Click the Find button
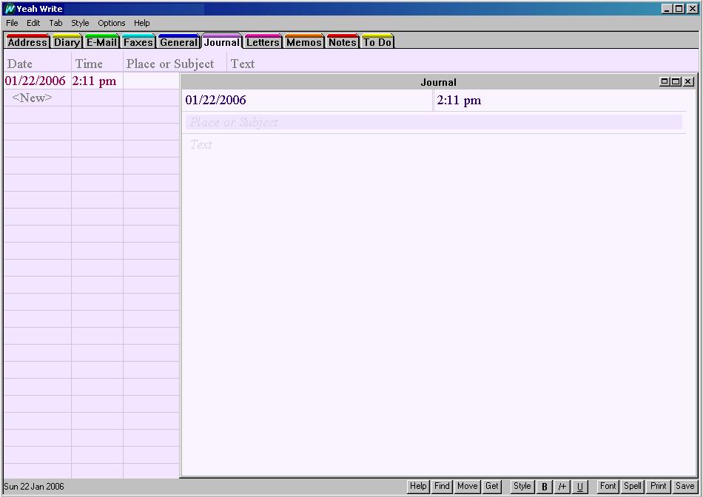The image size is (703, 497). pyautogui.click(x=442, y=486)
